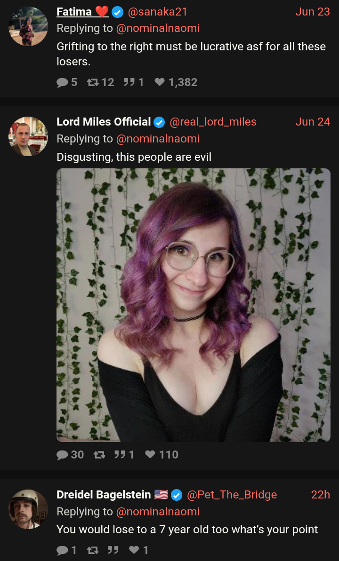The width and height of the screenshot is (339, 561).
Task: Click the reply icon on Fatima's tweet
Action: pyautogui.click(x=62, y=83)
